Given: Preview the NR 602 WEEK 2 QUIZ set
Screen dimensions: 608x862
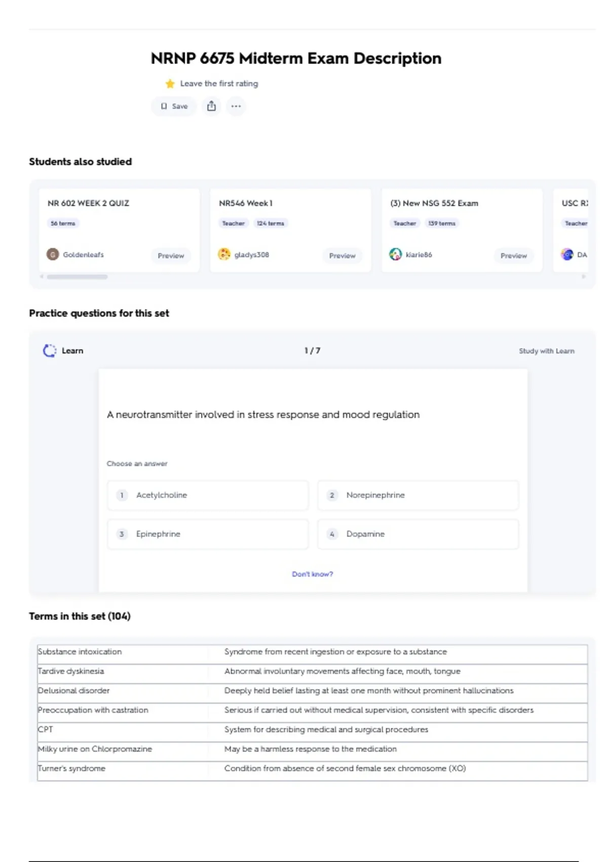Looking at the screenshot, I should [171, 256].
